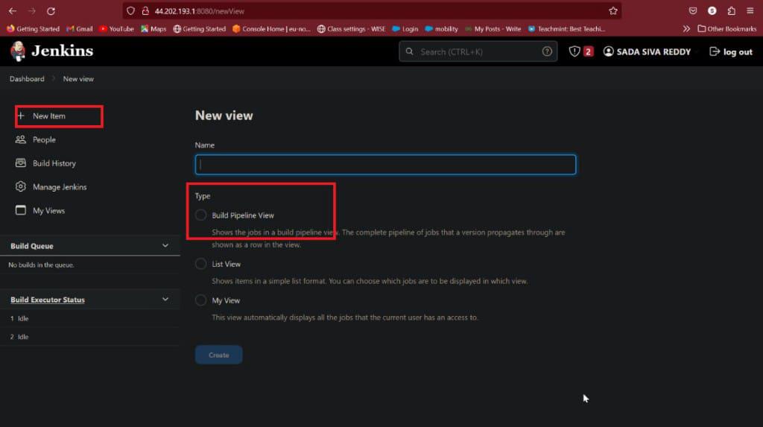Open the My Posts - Write bookmark
This screenshot has width=763, height=427.
(x=493, y=29)
